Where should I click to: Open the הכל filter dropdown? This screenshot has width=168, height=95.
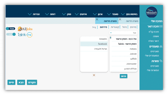tap(123, 33)
